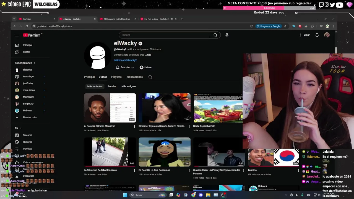The image size is (354, 199).
Task: Expand the Tú section chevron
Action: pyautogui.click(x=20, y=128)
